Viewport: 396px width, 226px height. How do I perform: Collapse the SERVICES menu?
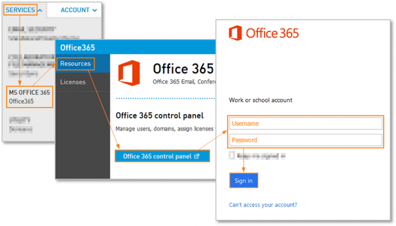click(x=21, y=10)
